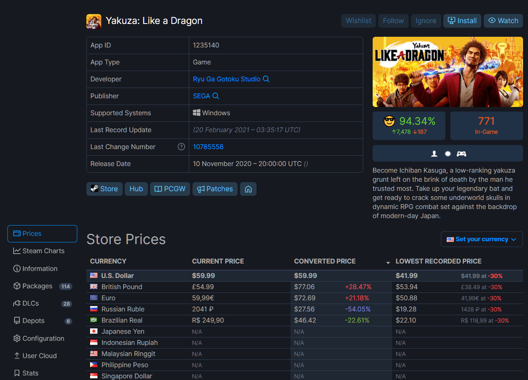Select the Prices sidebar tab
The image size is (528, 380).
pos(42,233)
